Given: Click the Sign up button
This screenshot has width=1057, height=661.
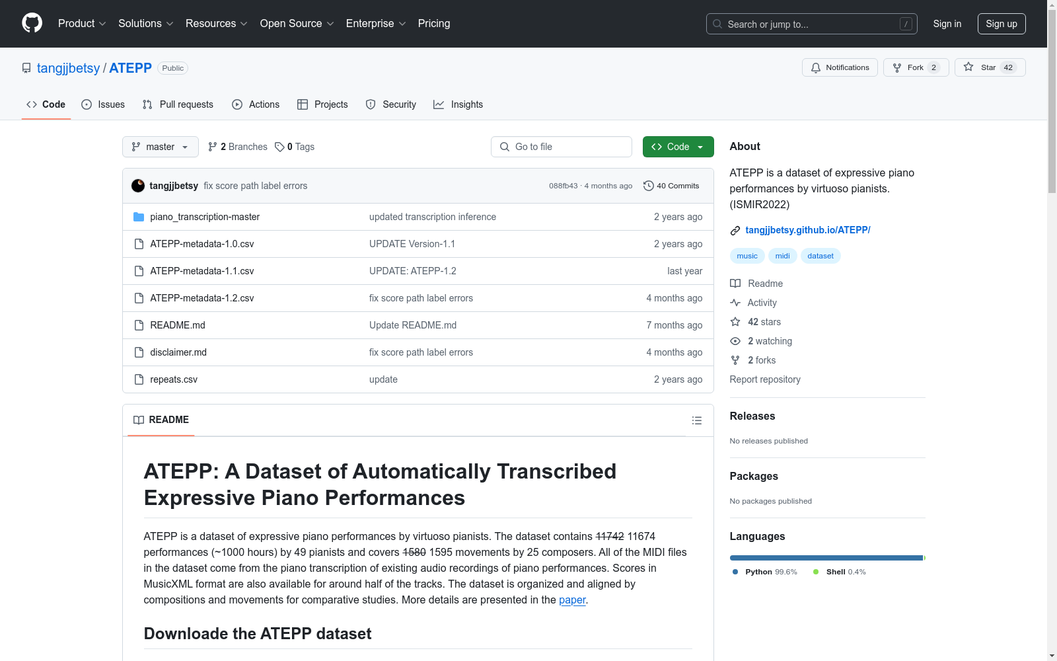Looking at the screenshot, I should [x=1002, y=24].
